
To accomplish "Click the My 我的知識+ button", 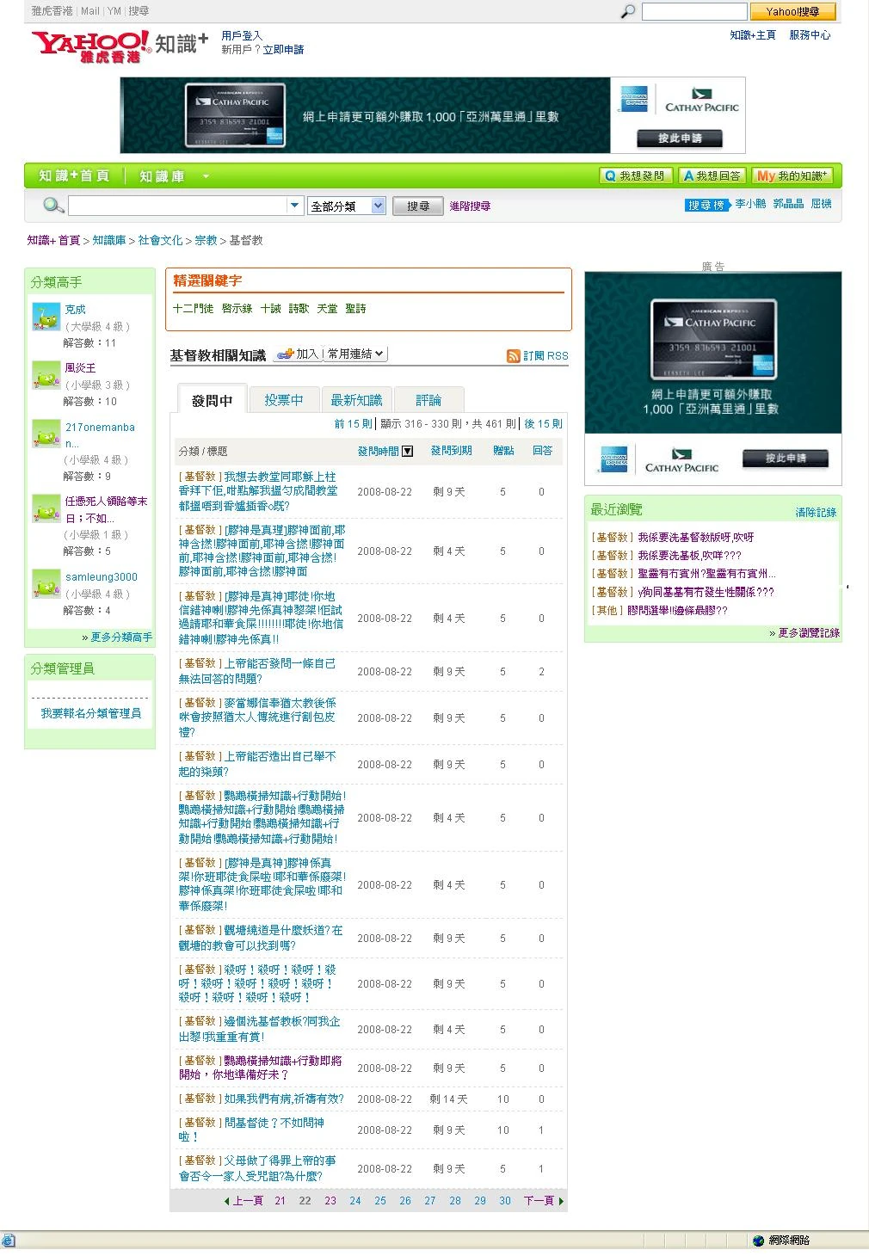I will [x=792, y=175].
